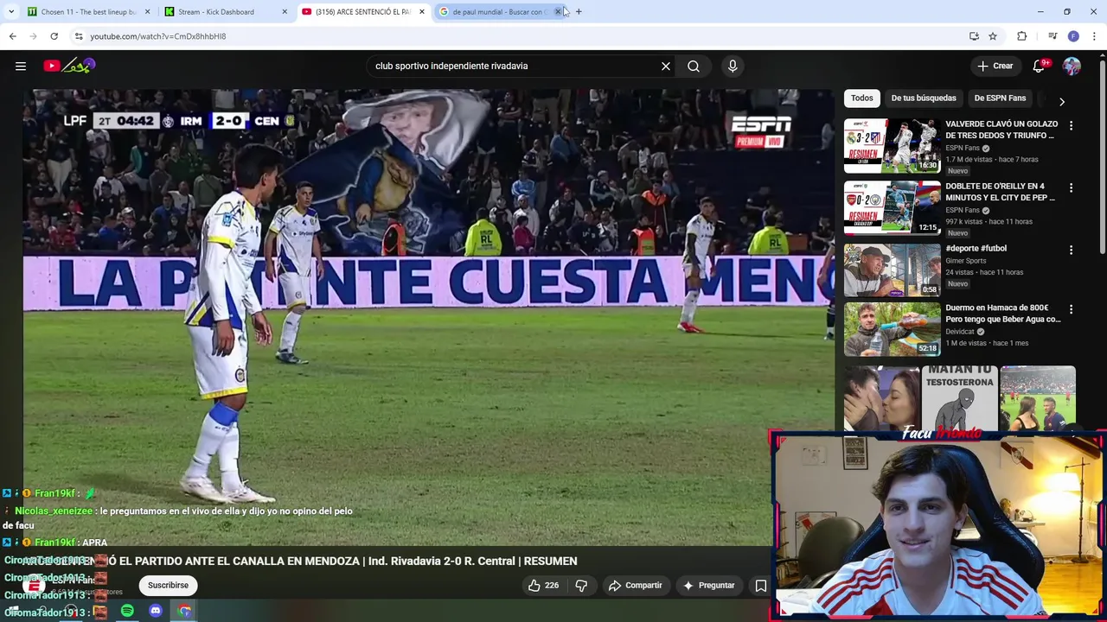Viewport: 1107px width, 622px height.
Task: Reload the page with refresh icon
Action: click(x=54, y=36)
